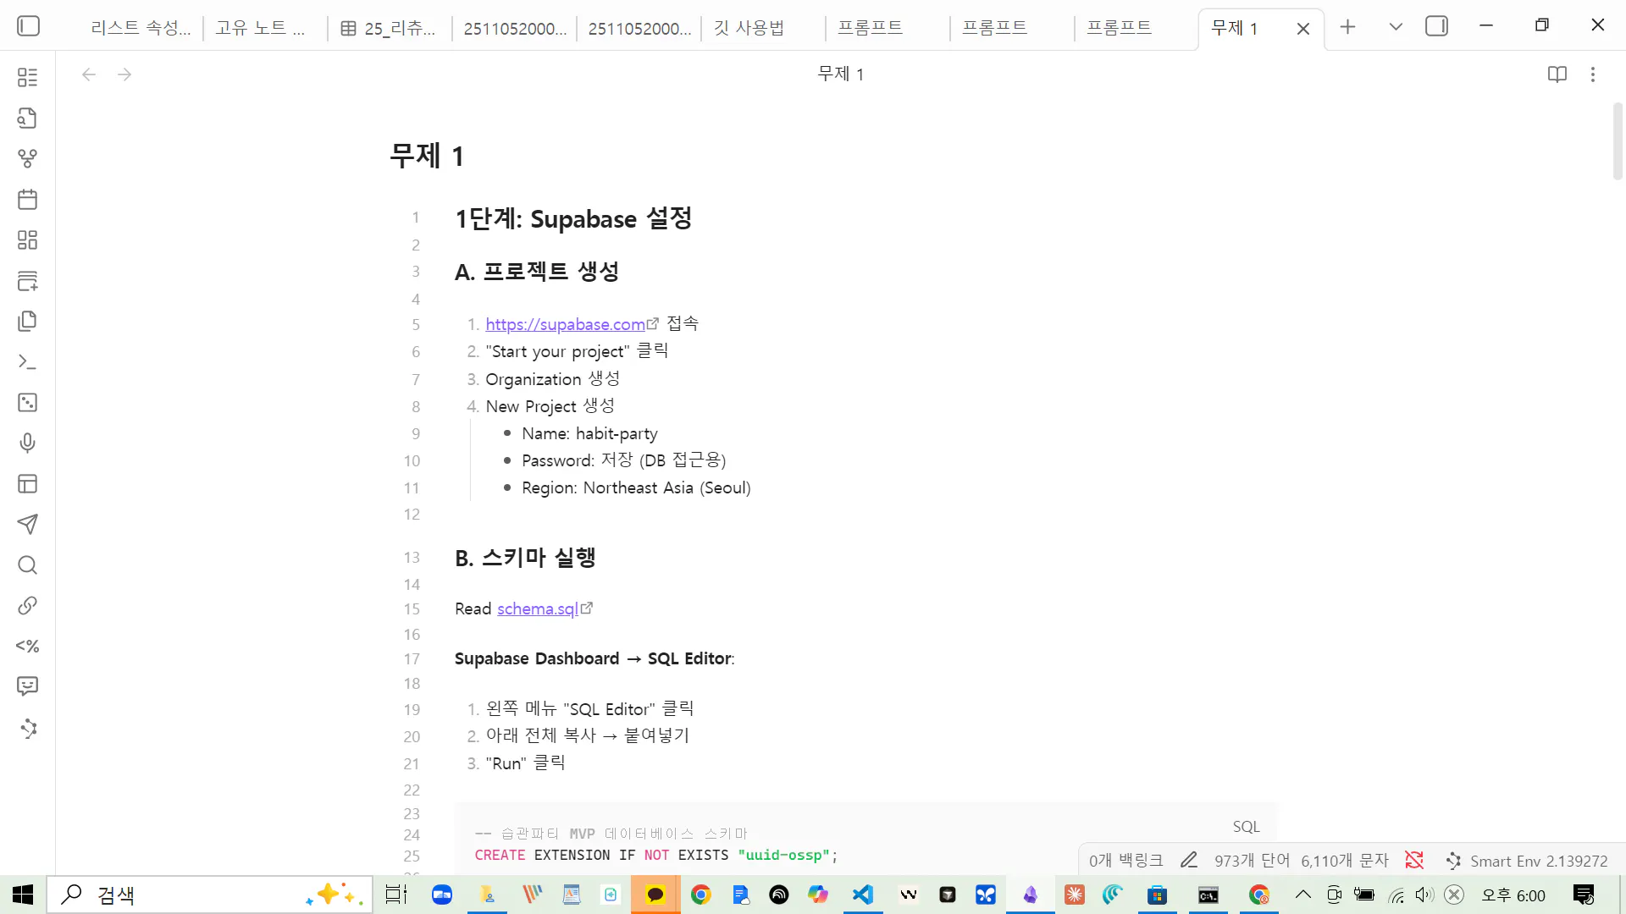
Task: Open the chat bot message icon
Action: click(27, 686)
